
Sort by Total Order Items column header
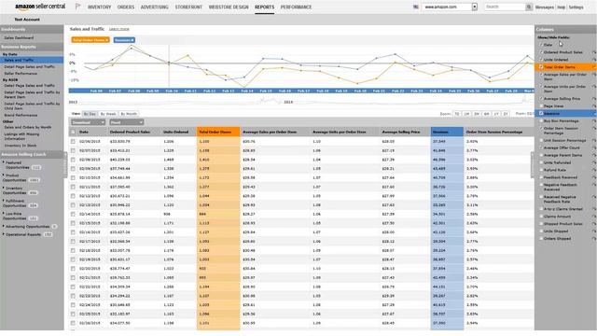coord(218,132)
